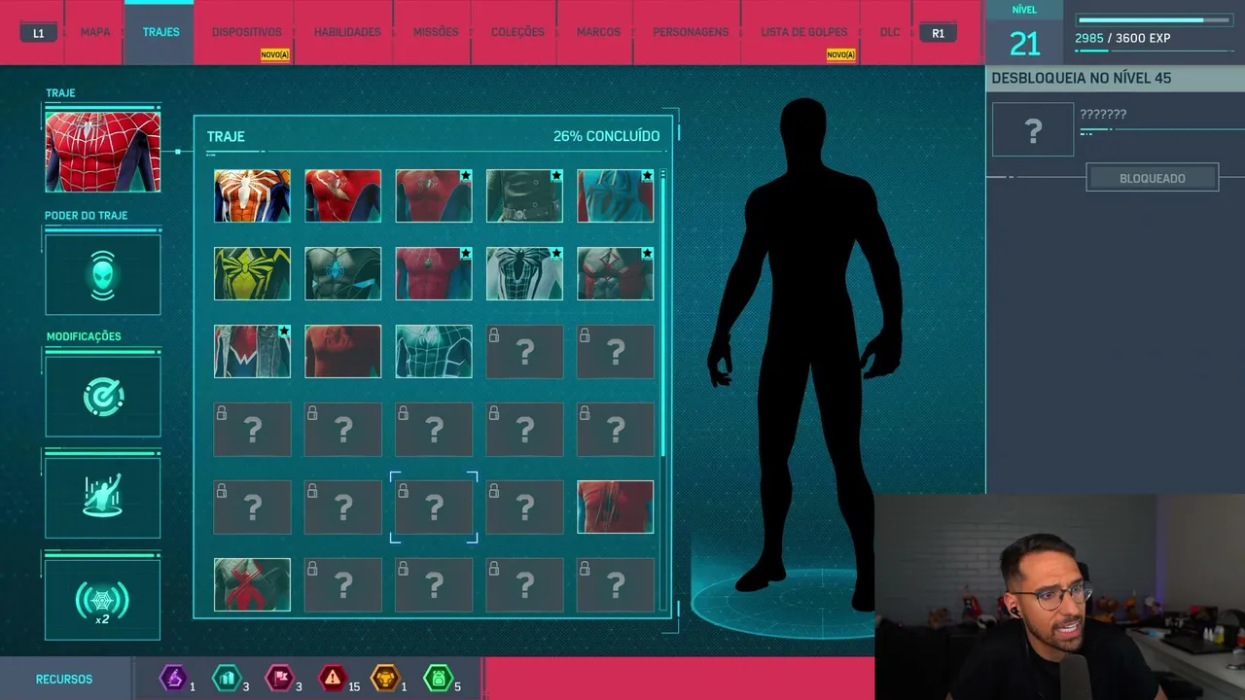
Task: Select the starred red suit left of Noir suit
Action: [434, 195]
